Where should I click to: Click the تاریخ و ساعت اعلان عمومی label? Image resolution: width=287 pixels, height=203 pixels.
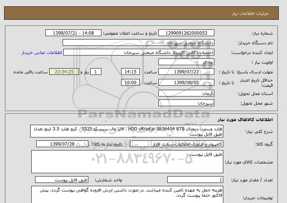tap(130, 33)
